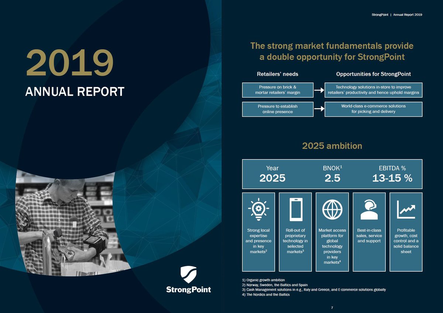Click the StrongPoint shield logo

point(189,274)
